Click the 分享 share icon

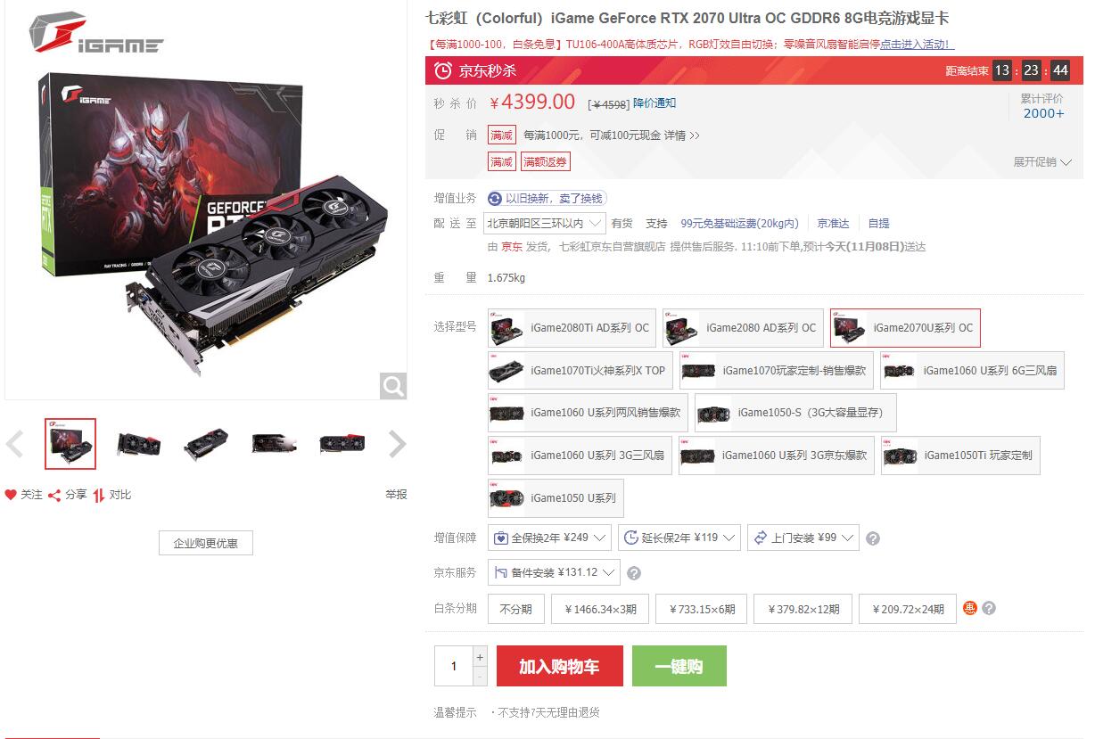pos(54,495)
